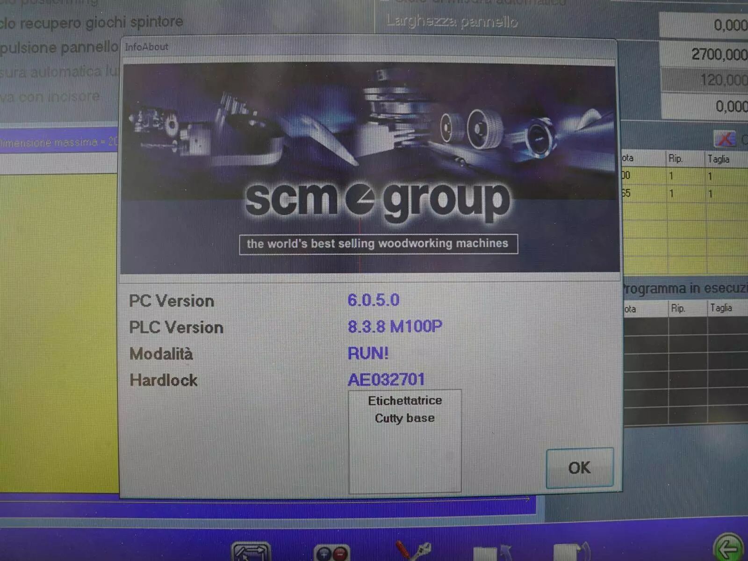
Task: Open the wrench and screwdriver maintenance tool
Action: click(413, 550)
